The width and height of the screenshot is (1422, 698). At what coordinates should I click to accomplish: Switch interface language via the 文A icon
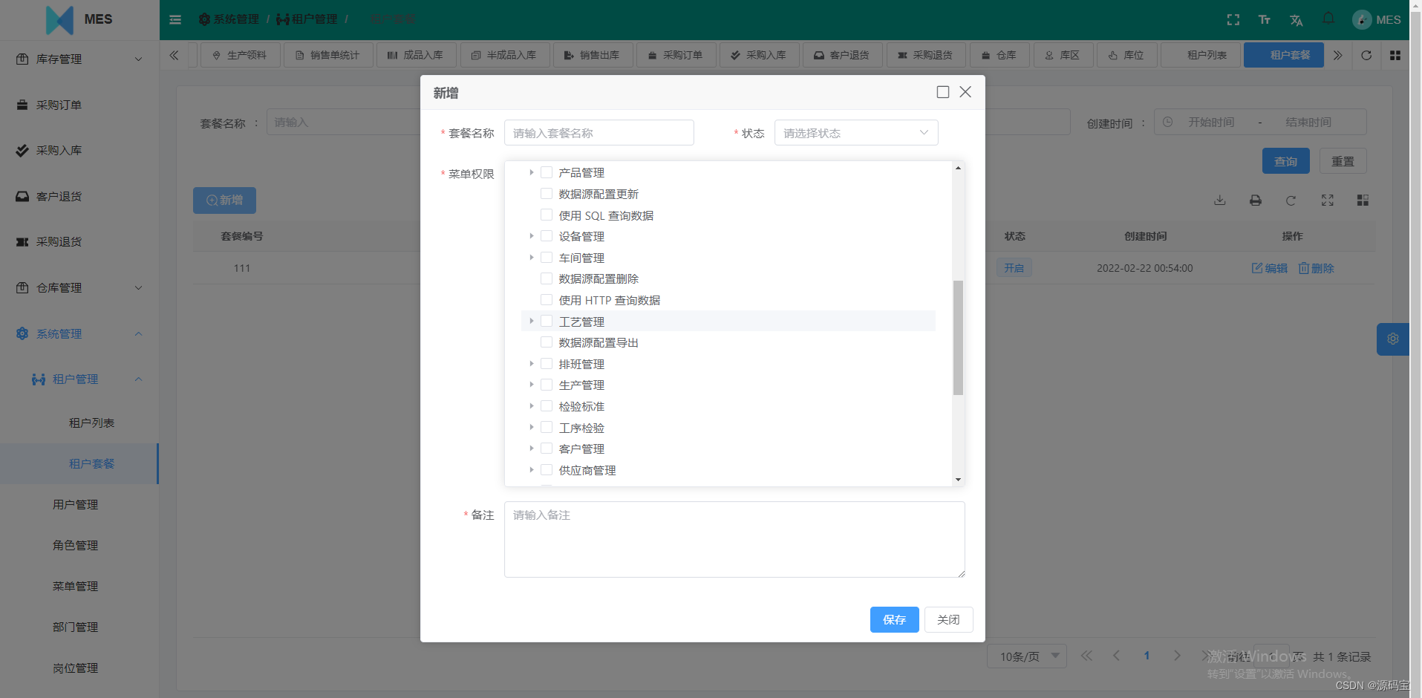point(1297,19)
